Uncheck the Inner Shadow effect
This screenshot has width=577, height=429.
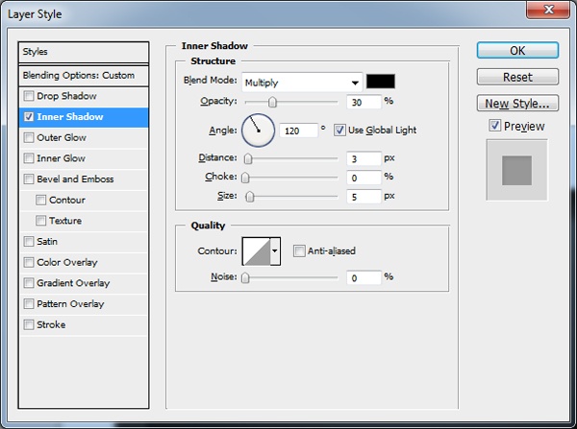[29, 117]
